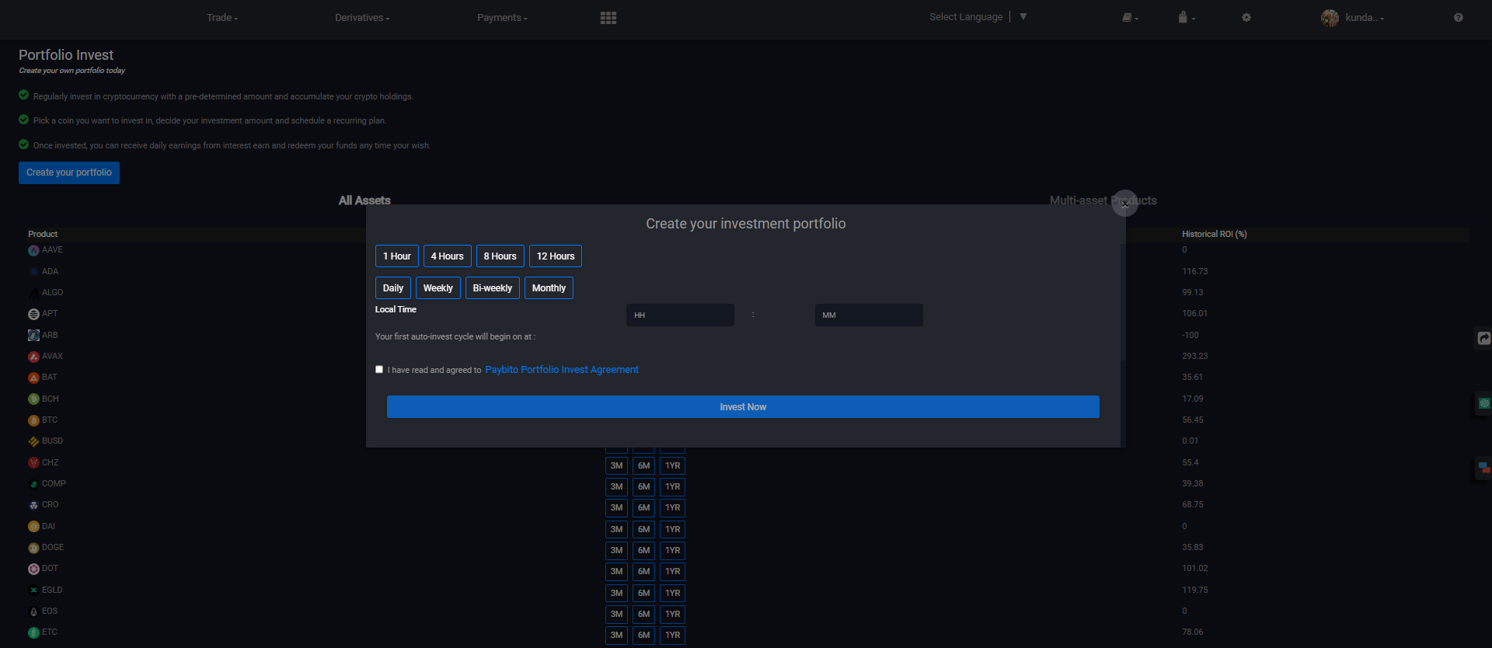Open the book icon dropdown in navbar

1129,18
